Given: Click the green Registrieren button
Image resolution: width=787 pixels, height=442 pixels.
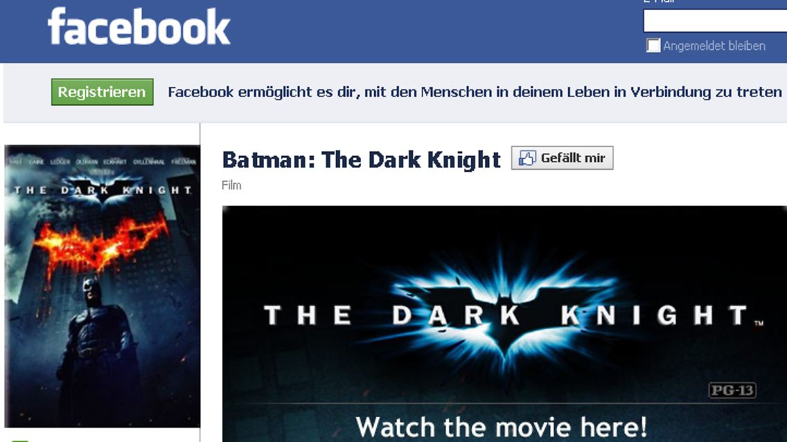Looking at the screenshot, I should (103, 92).
